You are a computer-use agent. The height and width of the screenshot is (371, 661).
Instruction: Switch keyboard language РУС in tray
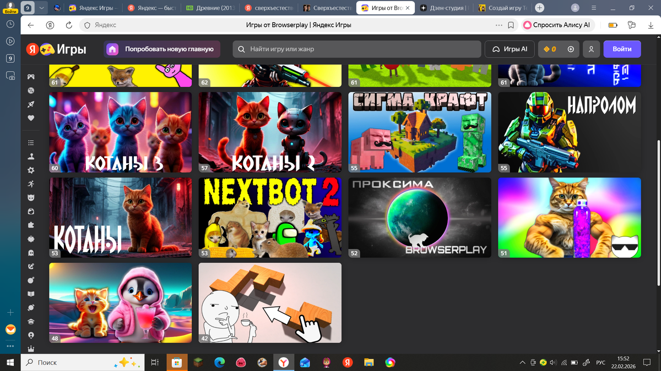[x=601, y=363]
